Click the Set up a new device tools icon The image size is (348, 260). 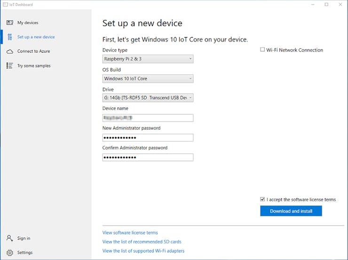click(x=10, y=37)
